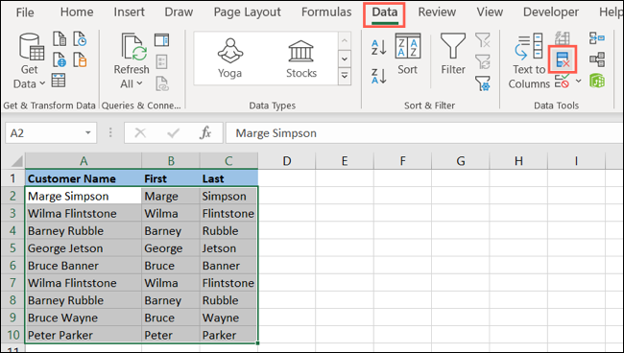This screenshot has height=353, width=624.
Task: Open the Get Data menu
Action: [30, 60]
